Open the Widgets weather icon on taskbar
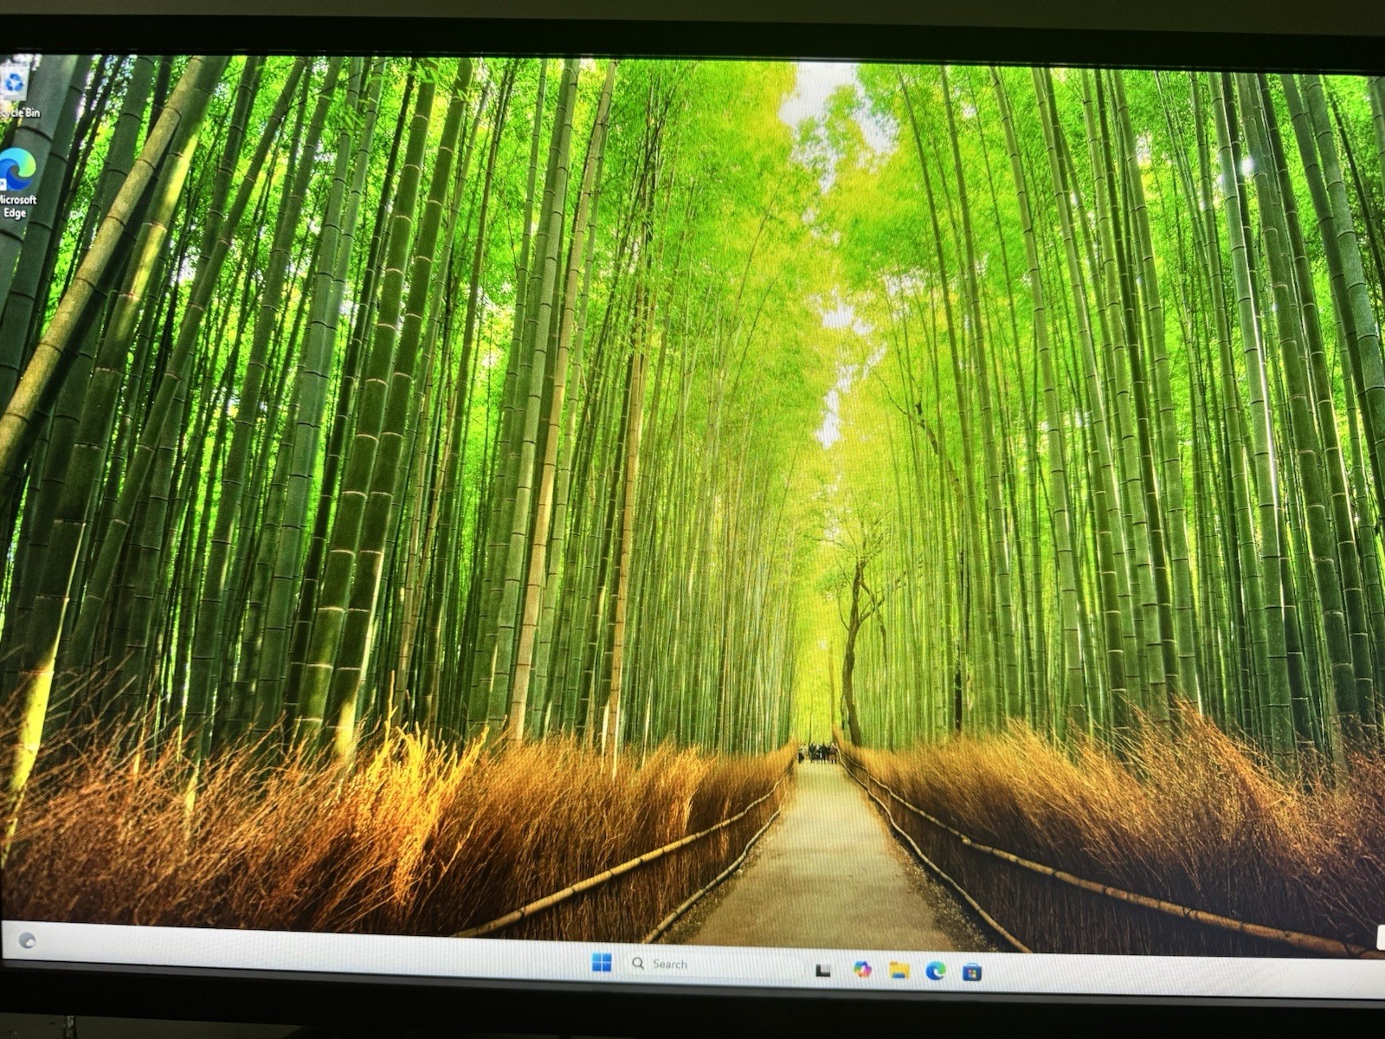 point(27,940)
